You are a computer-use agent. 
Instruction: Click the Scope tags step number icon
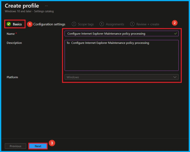(74, 24)
